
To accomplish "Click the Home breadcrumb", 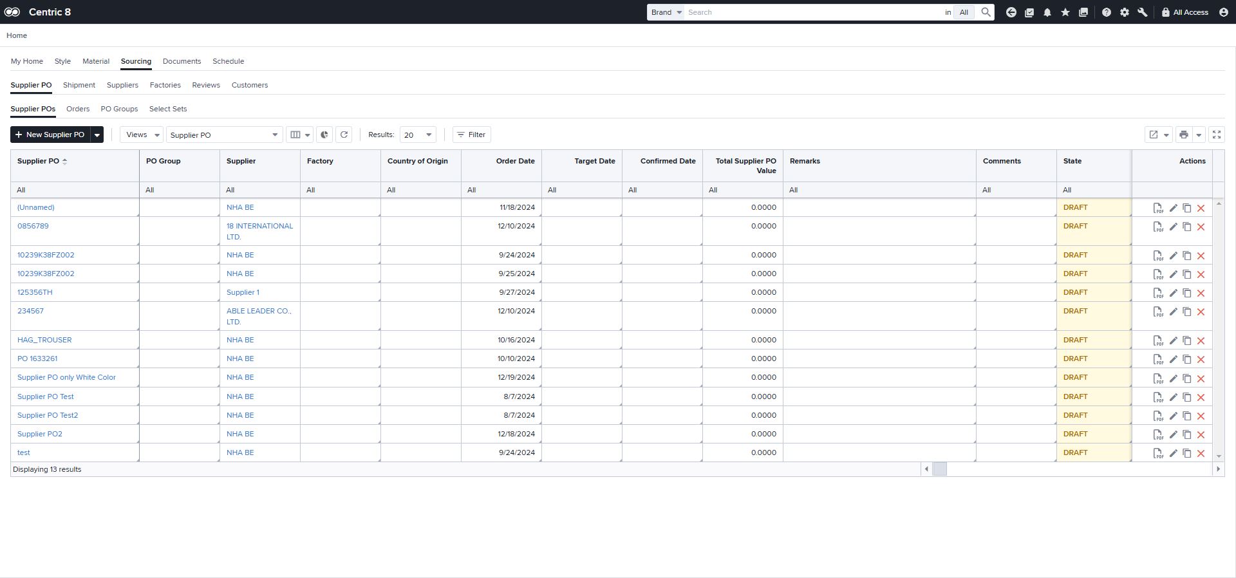I will [x=17, y=35].
